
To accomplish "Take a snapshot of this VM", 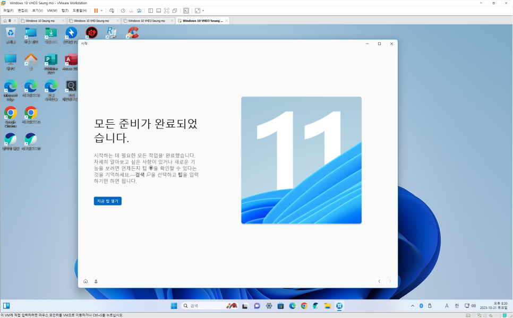I will point(123,11).
